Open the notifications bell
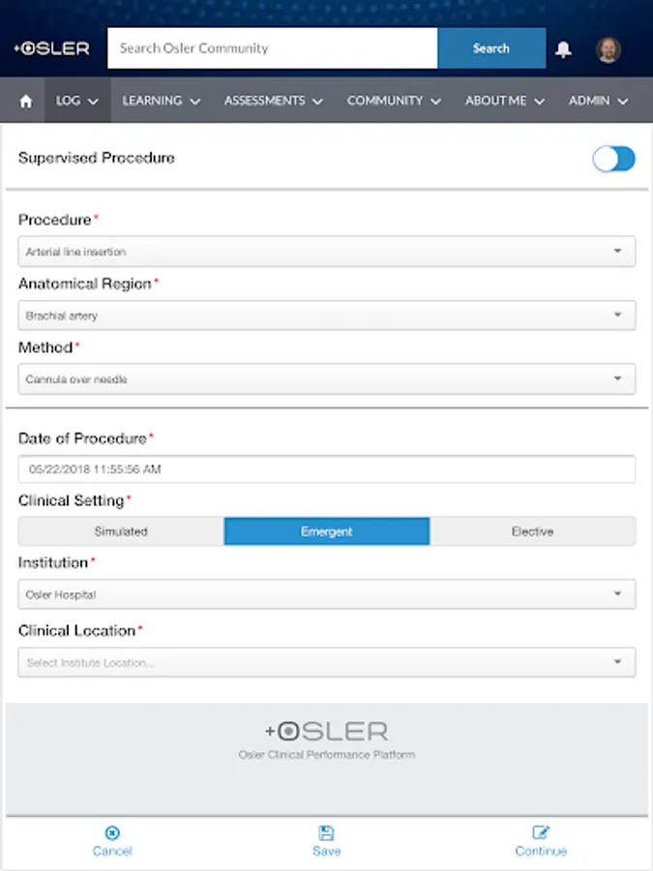This screenshot has width=653, height=871. 563,49
